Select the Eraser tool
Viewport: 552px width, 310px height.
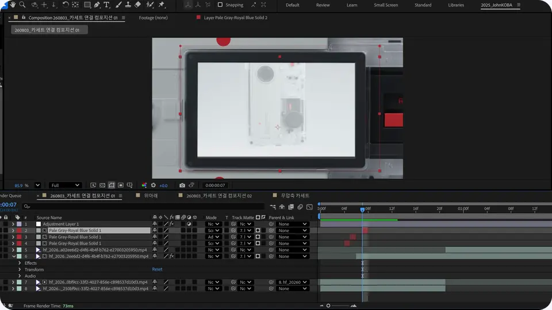pos(137,5)
